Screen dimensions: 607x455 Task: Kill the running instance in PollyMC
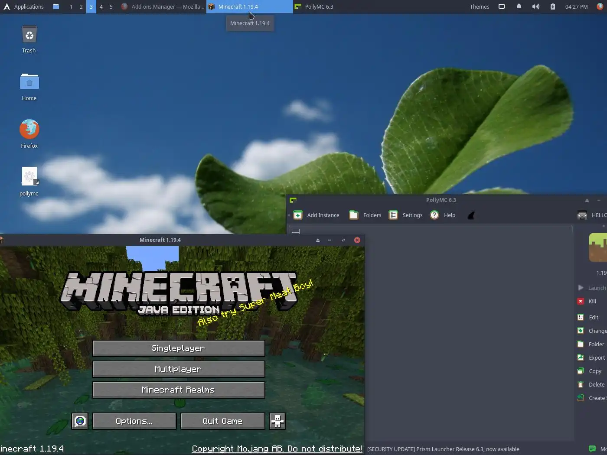tap(587, 301)
